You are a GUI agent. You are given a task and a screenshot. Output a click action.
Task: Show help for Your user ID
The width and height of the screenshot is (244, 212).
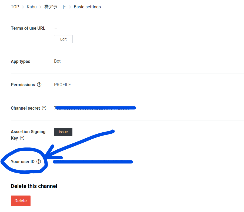39,161
